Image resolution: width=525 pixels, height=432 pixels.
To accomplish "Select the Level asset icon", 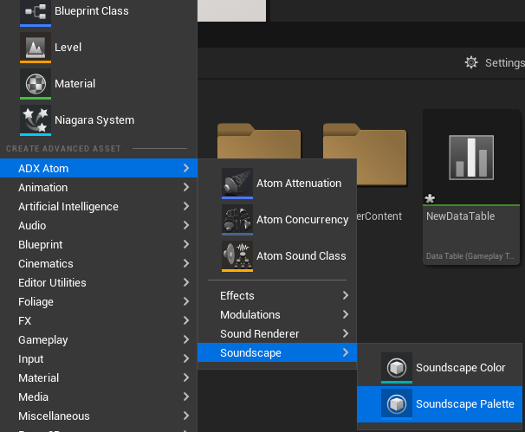I will click(x=36, y=47).
